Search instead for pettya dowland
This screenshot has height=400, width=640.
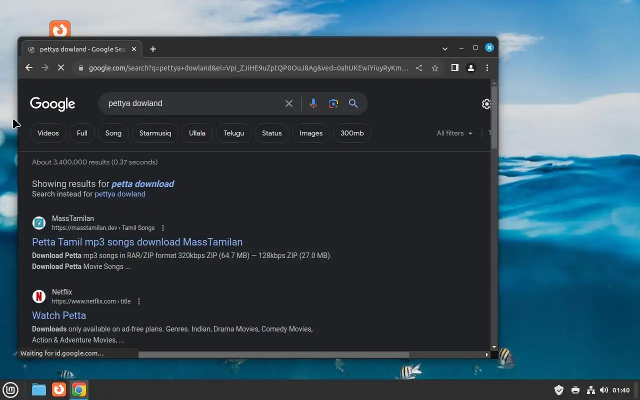[x=120, y=194]
